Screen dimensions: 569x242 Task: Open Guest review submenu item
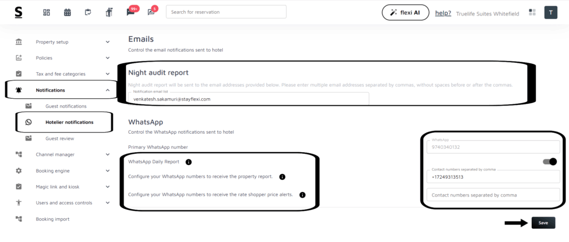(x=59, y=138)
